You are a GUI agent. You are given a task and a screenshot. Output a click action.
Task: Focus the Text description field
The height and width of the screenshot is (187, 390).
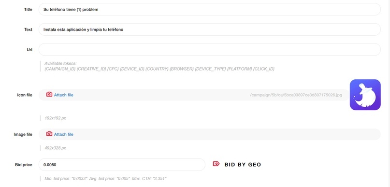(209, 29)
